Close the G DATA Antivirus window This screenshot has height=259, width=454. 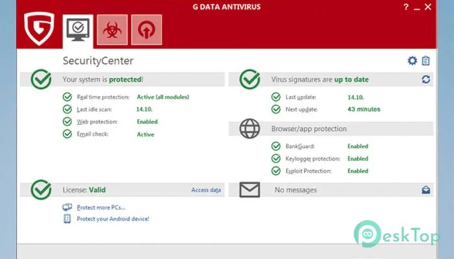coord(428,6)
